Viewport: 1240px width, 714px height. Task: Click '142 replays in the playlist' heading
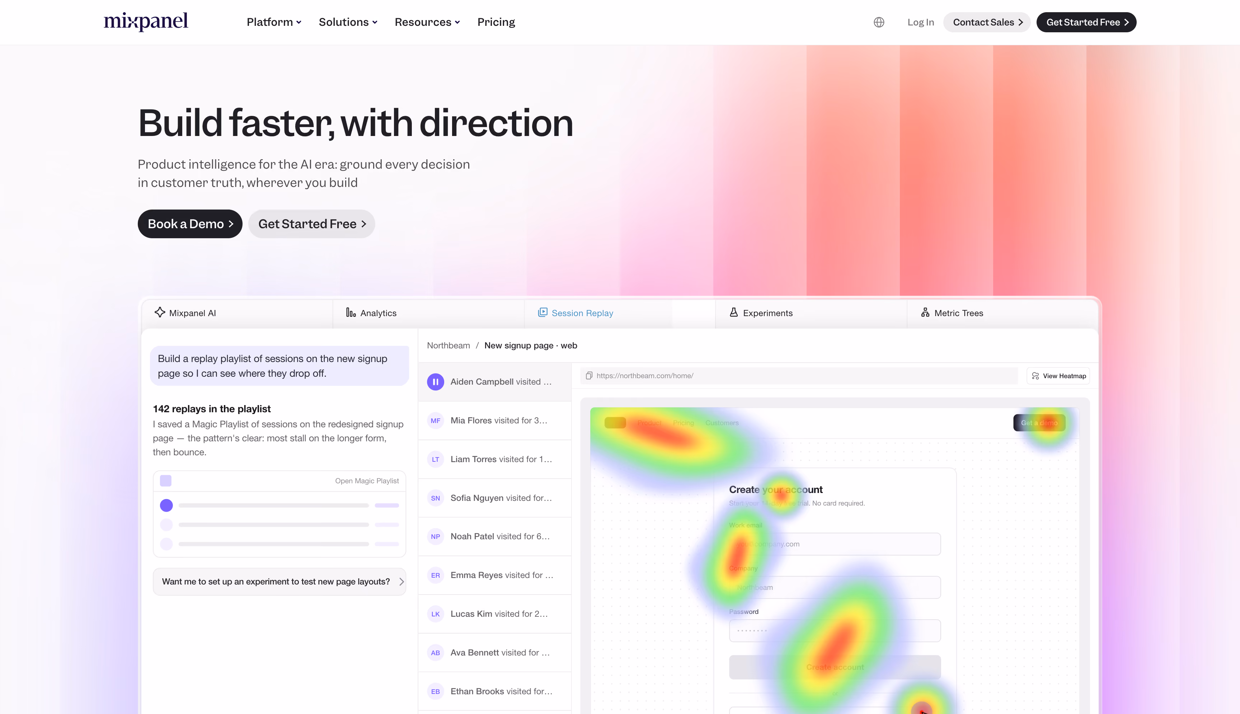coord(212,409)
